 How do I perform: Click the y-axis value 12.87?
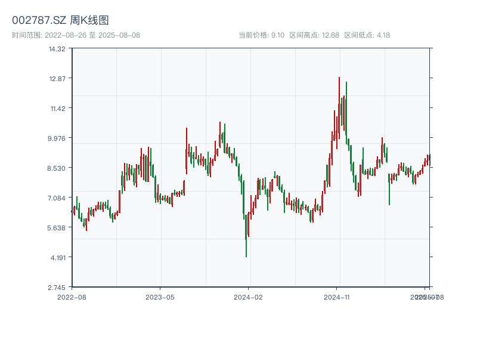coord(57,79)
